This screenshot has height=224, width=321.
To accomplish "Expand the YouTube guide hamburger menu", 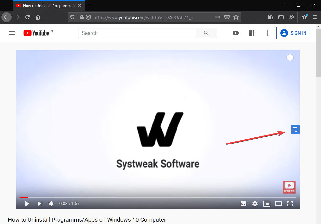I will click(12, 33).
